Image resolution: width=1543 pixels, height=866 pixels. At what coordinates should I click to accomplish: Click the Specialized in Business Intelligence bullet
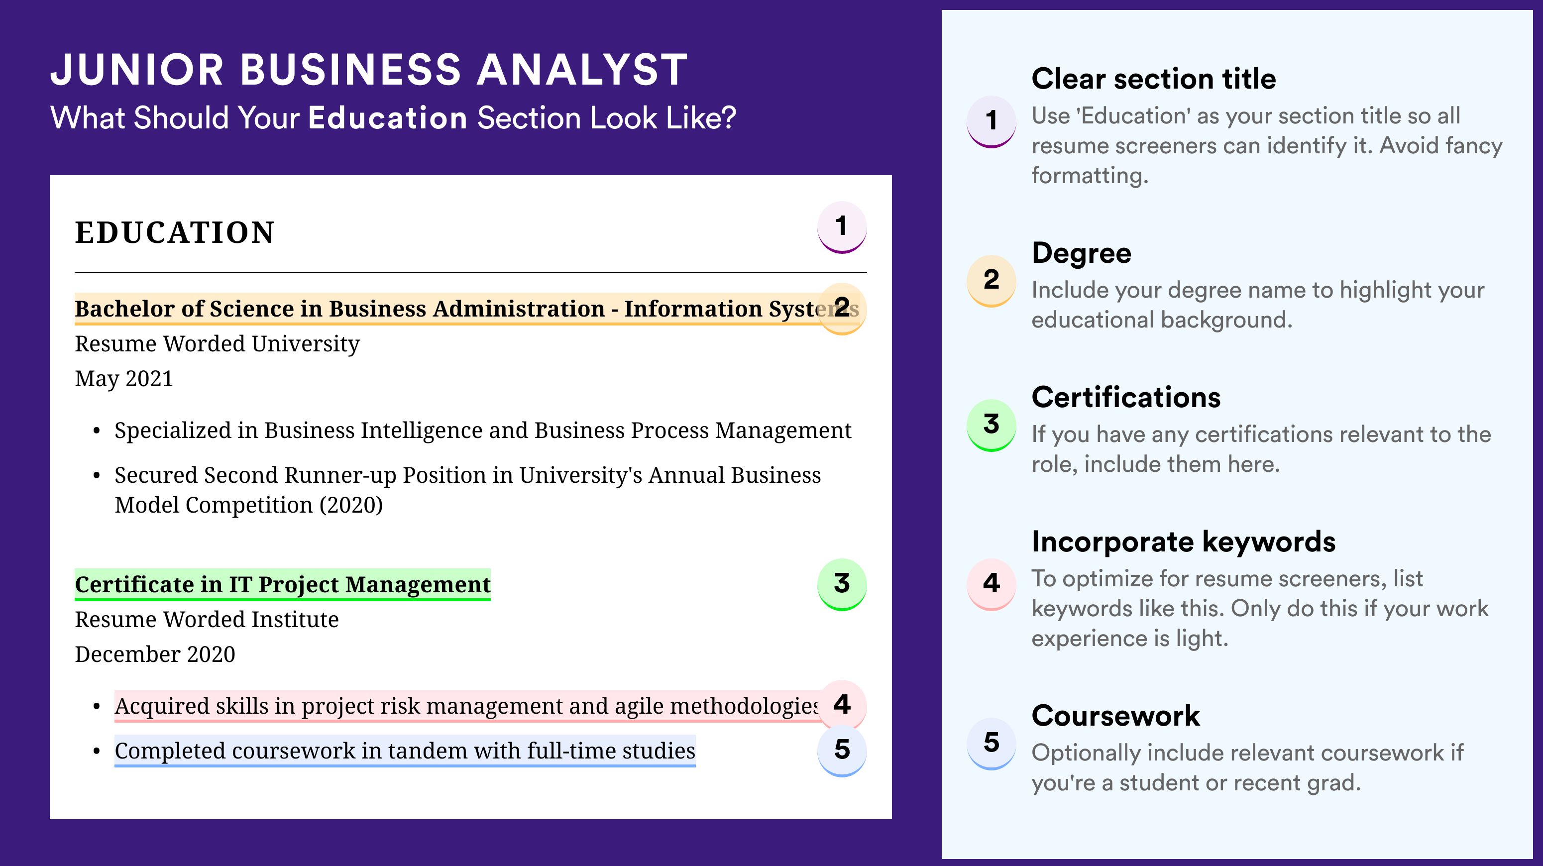click(x=483, y=431)
